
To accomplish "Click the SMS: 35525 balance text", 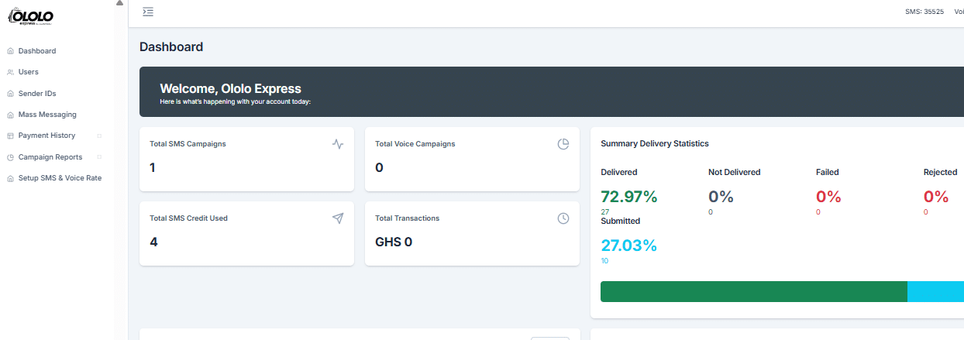I will point(924,12).
